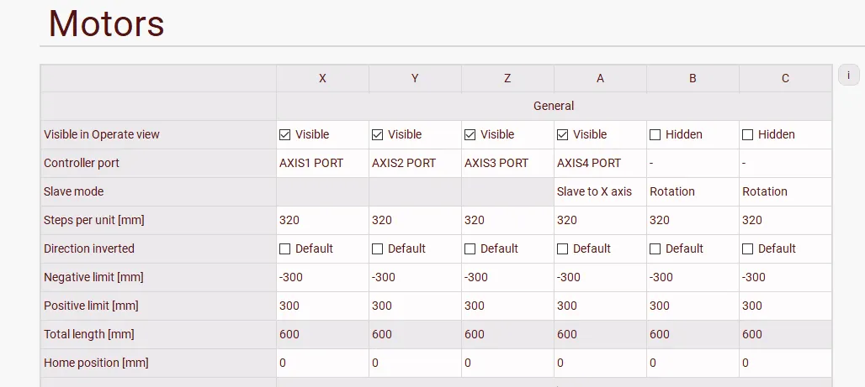Open controller port selector for C axis
The height and width of the screenshot is (387, 865).
click(786, 164)
